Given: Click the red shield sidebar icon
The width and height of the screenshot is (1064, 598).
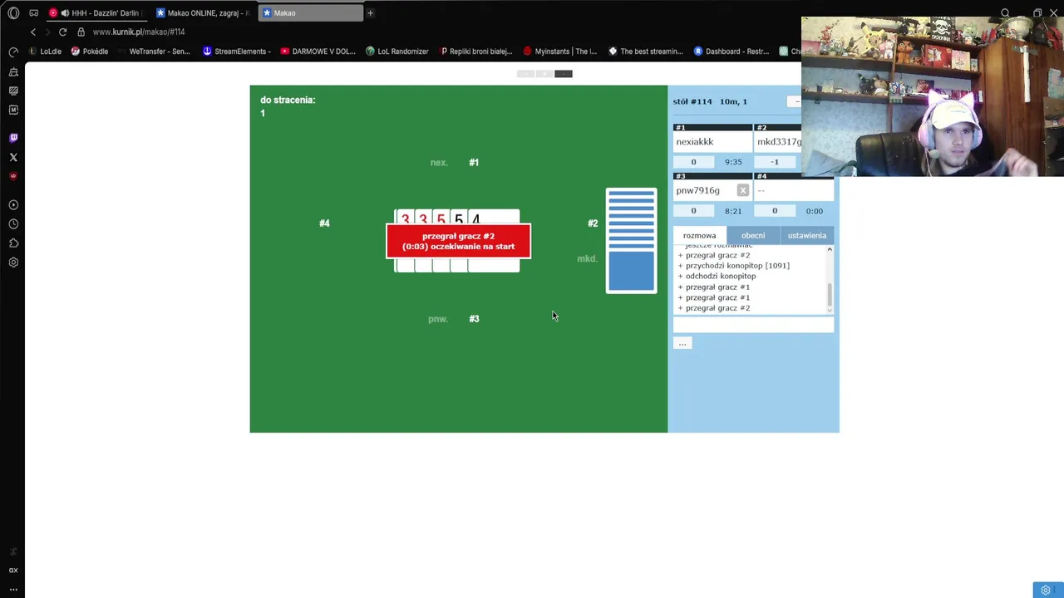Looking at the screenshot, I should [x=13, y=176].
